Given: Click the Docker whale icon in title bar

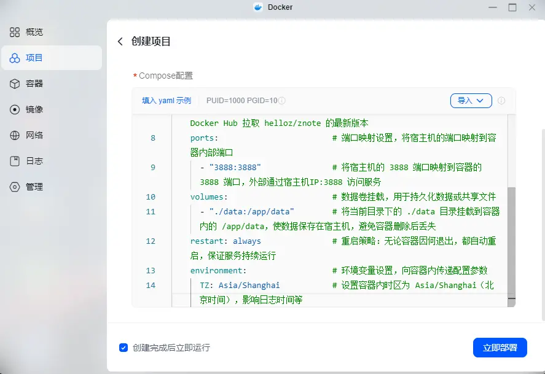Looking at the screenshot, I should coord(258,7).
